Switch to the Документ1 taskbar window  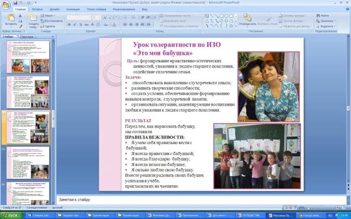click(x=220, y=215)
